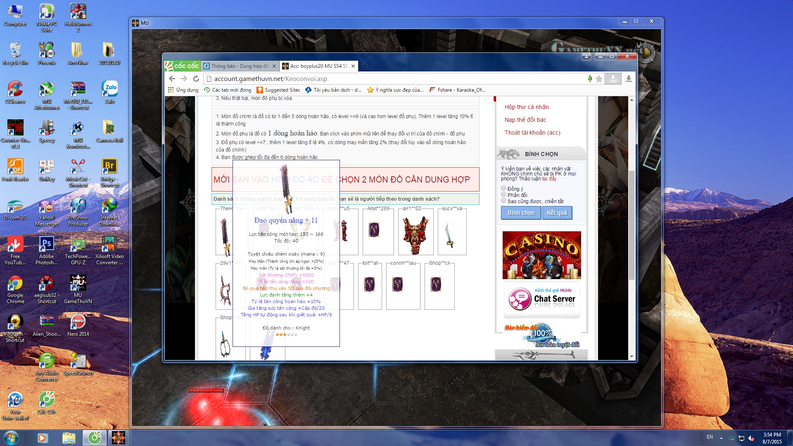Follow the 'tại đây' discussion link

pos(549,179)
